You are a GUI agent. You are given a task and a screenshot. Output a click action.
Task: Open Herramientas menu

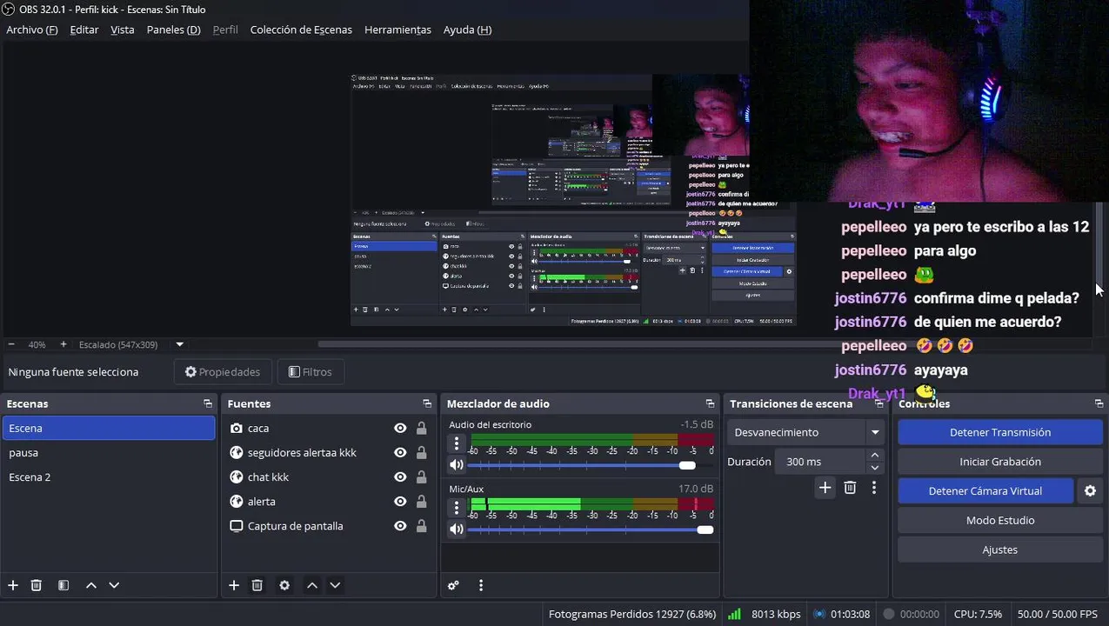point(398,30)
